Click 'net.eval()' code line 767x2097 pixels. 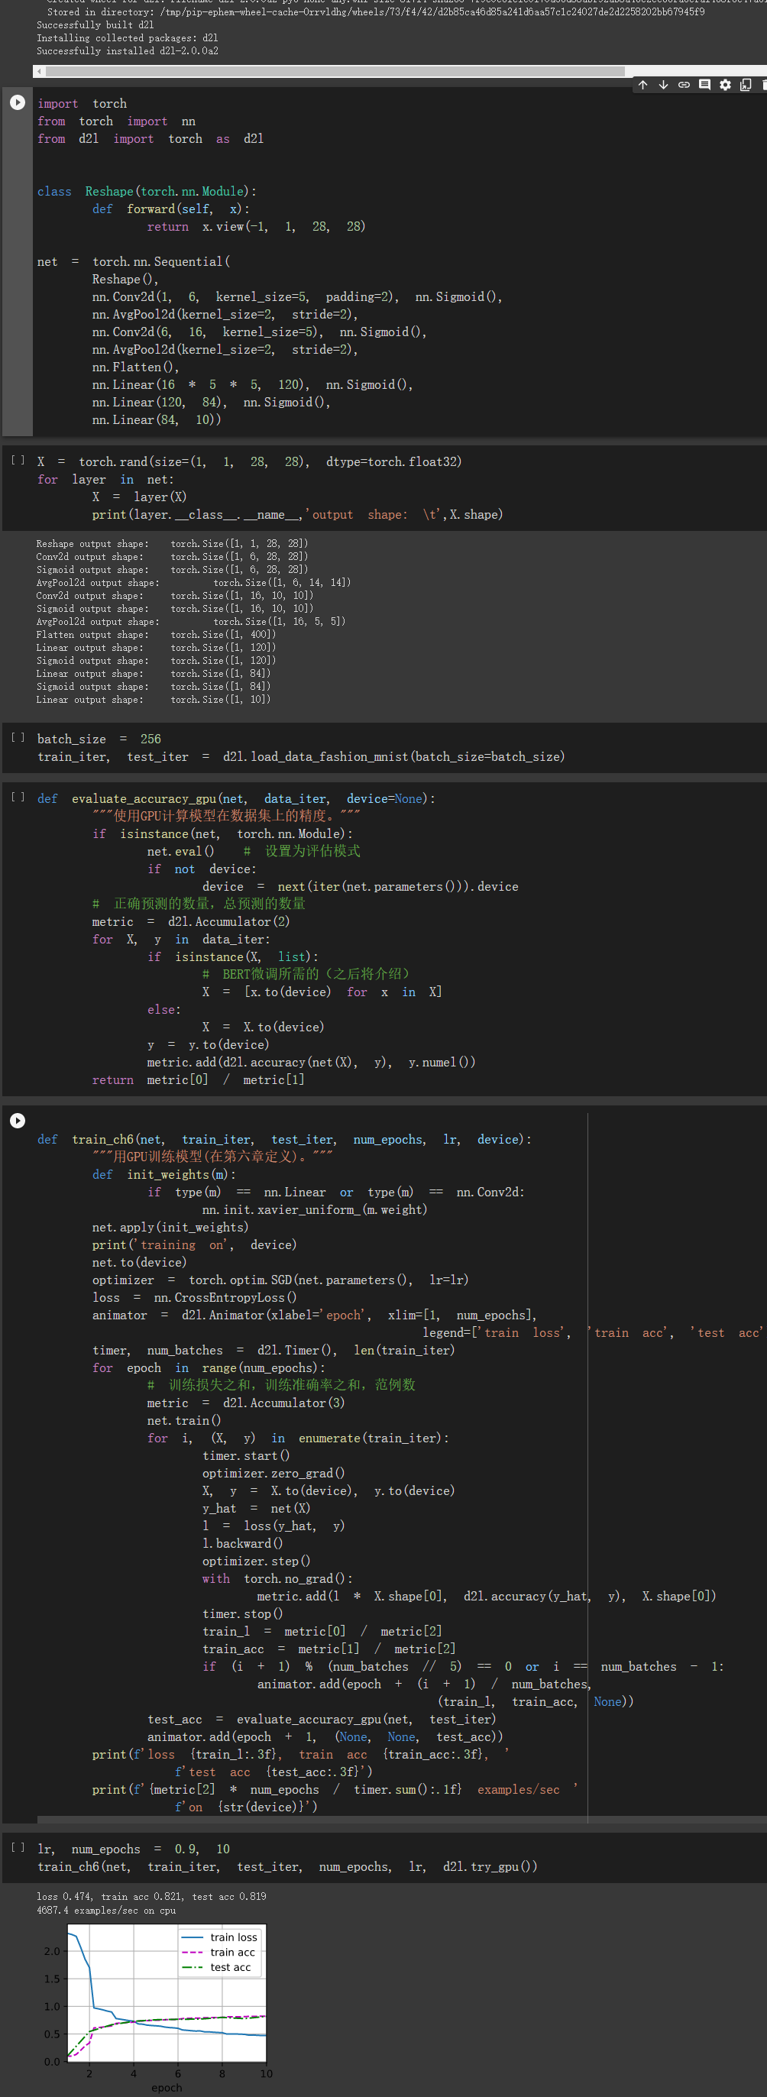(181, 851)
